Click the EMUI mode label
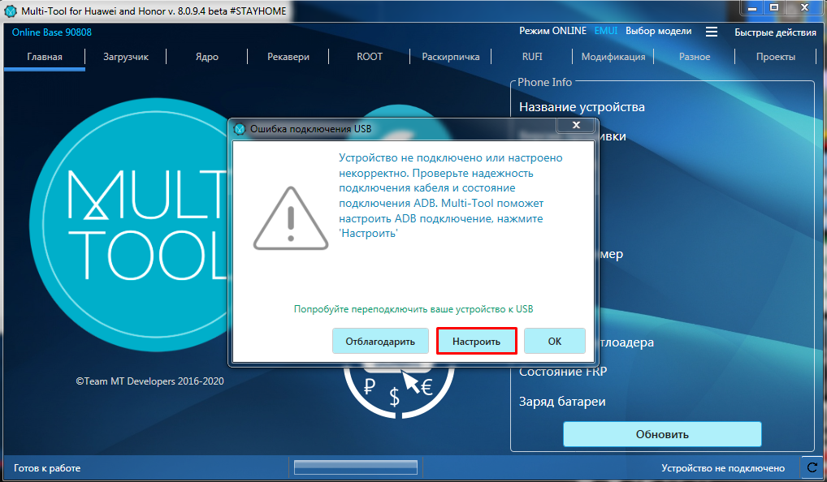 pos(605,31)
